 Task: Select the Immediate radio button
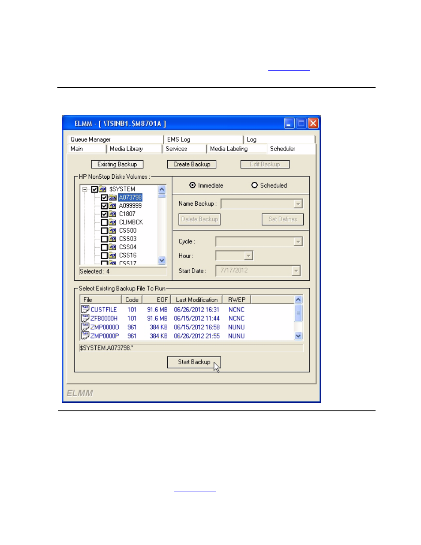(x=192, y=185)
